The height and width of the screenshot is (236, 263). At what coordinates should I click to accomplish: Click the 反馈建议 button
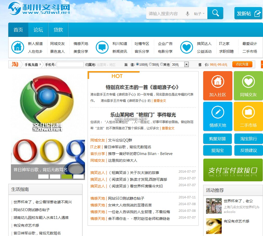(x=248, y=150)
